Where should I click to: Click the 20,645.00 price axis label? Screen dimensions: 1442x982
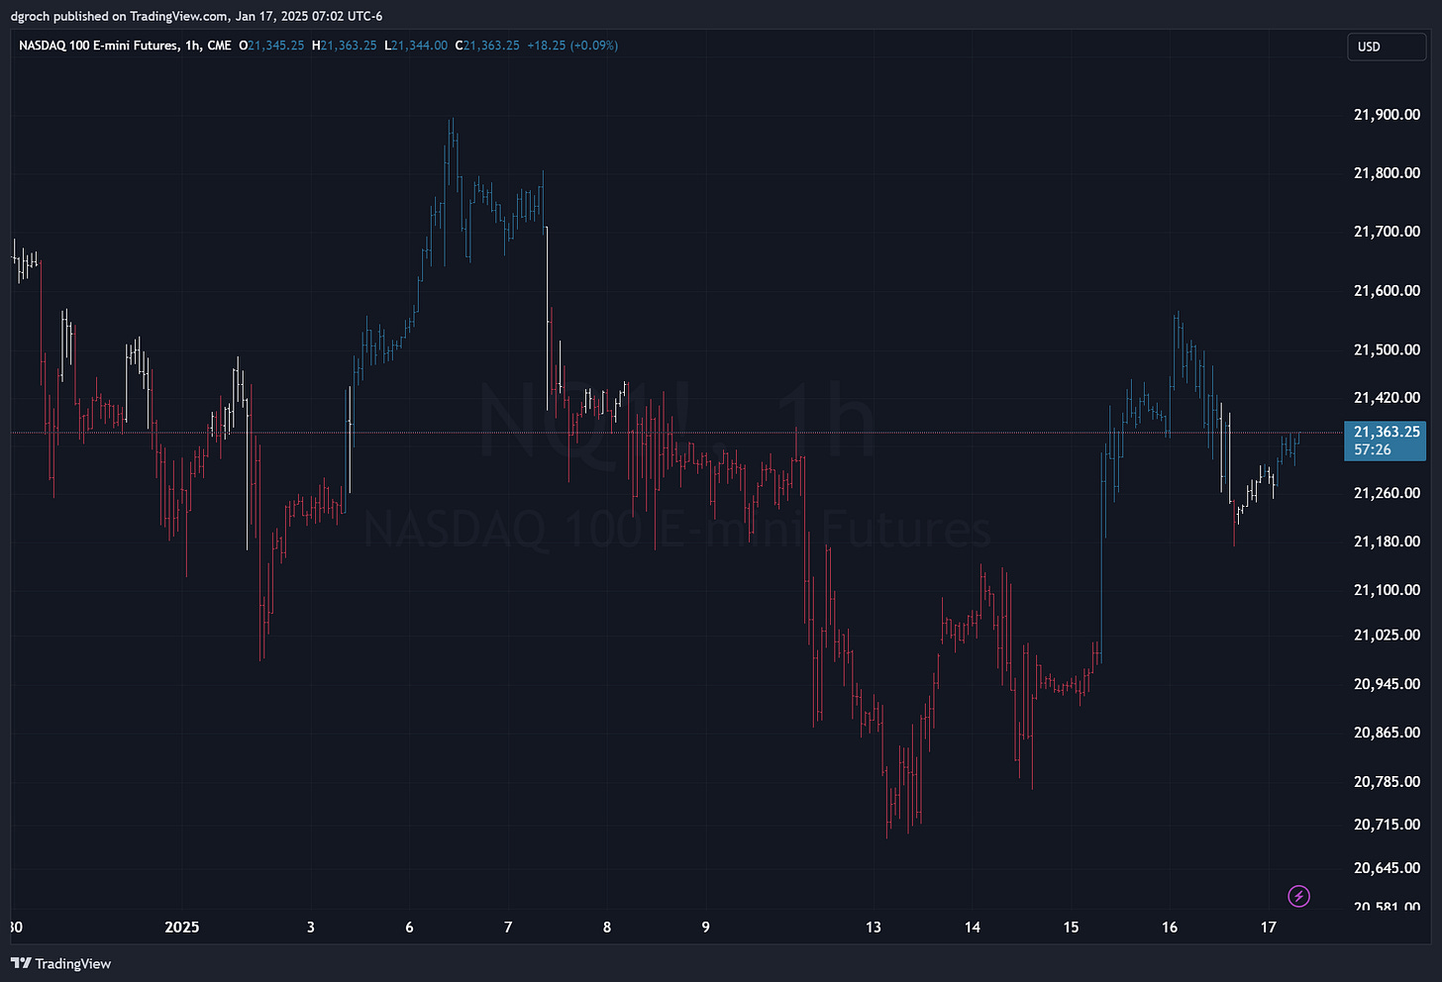(x=1387, y=868)
